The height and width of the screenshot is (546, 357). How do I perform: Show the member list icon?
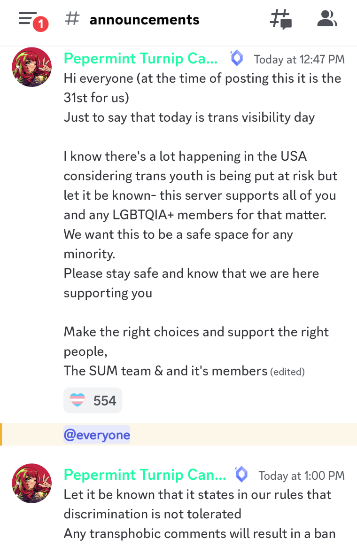pos(327,19)
